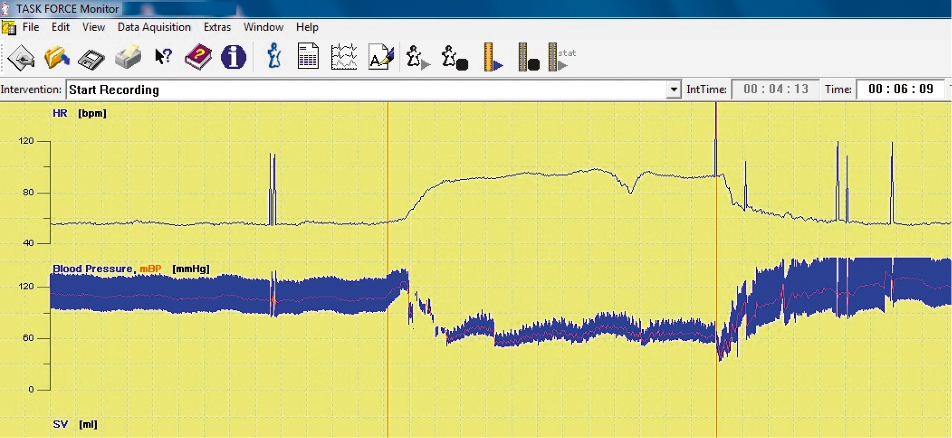Open the Data Aquisition menu
952x438 pixels.
(x=154, y=27)
